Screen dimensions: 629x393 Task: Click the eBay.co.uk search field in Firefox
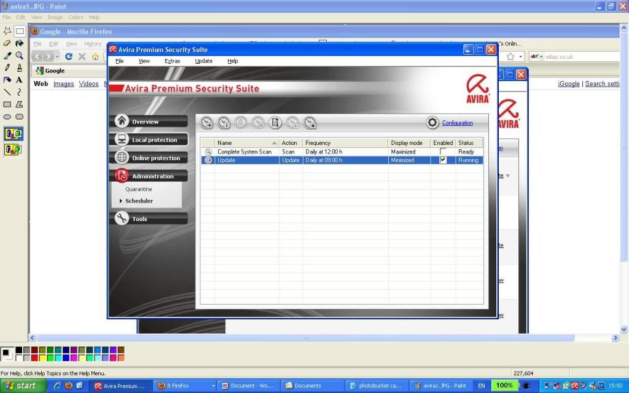coord(582,56)
